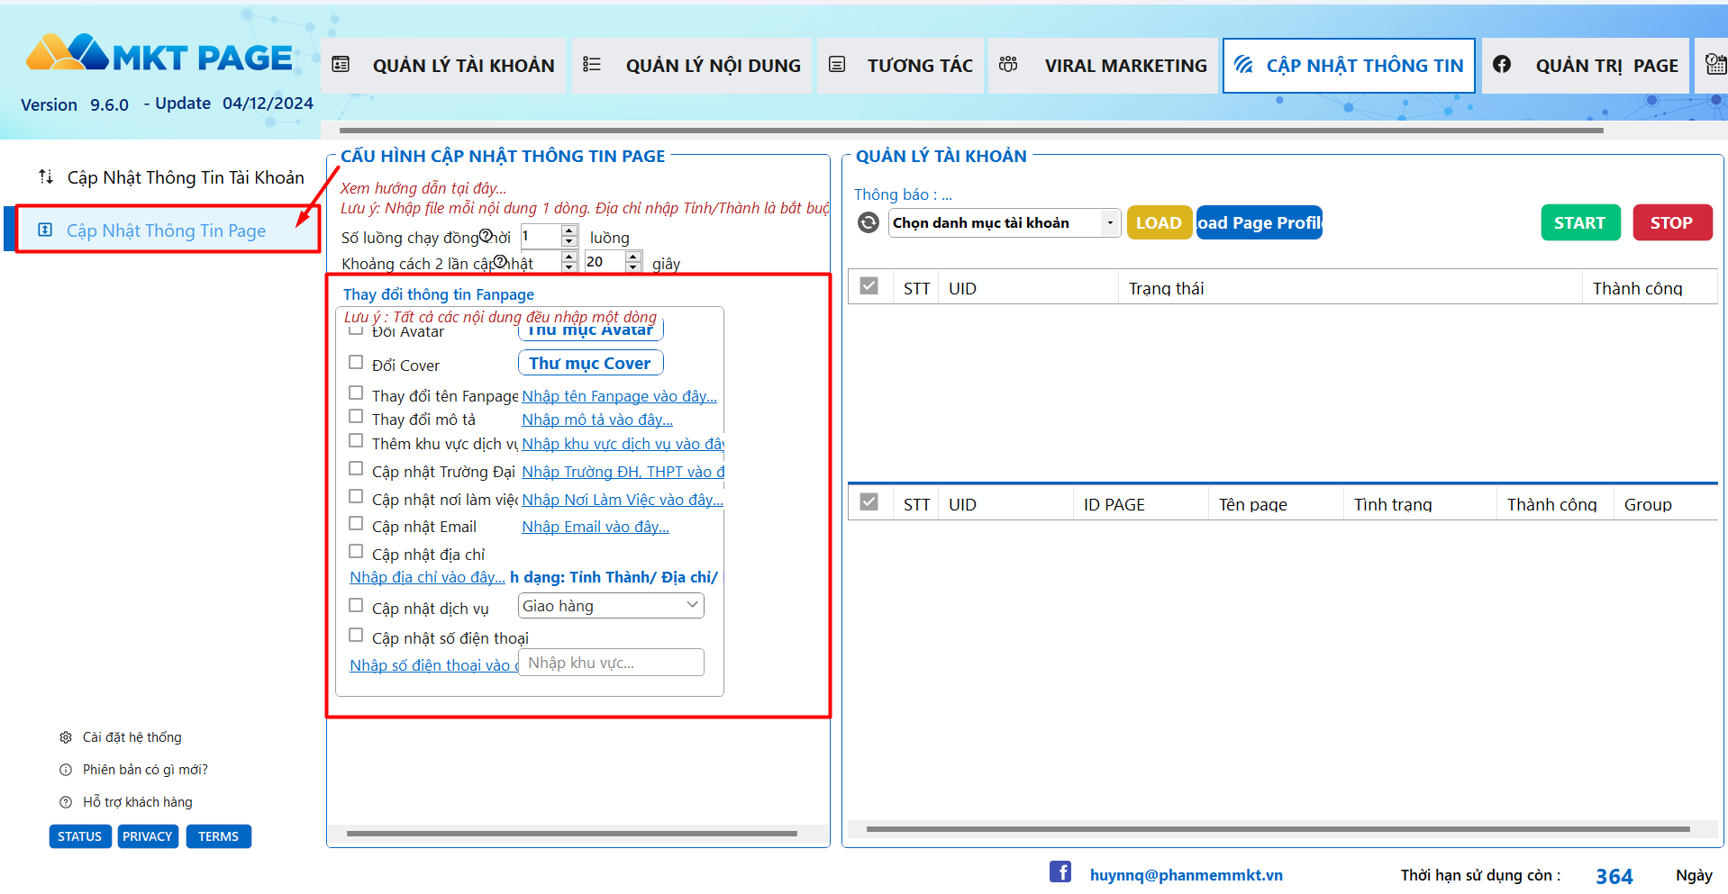
Task: Open the Xem hướng dẫn tại đây link
Action: (423, 188)
